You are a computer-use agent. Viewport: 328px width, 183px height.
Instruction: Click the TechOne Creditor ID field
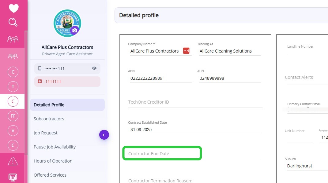click(195, 102)
